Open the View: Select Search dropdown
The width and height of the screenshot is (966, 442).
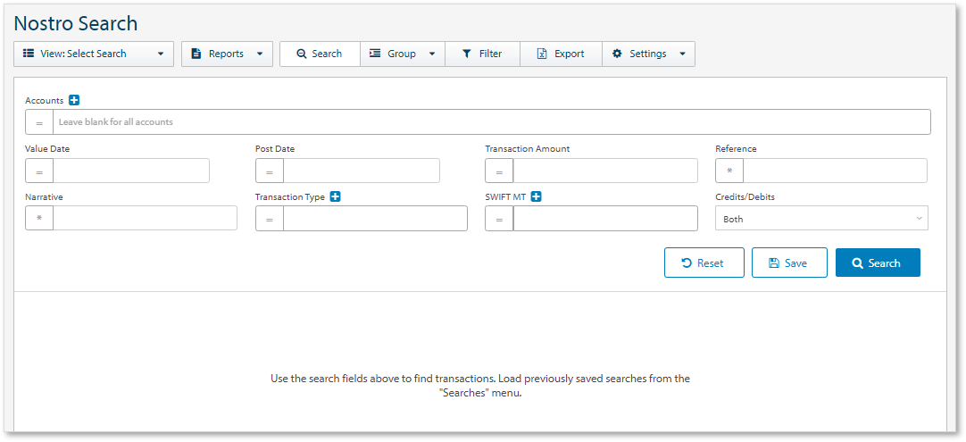coord(94,54)
